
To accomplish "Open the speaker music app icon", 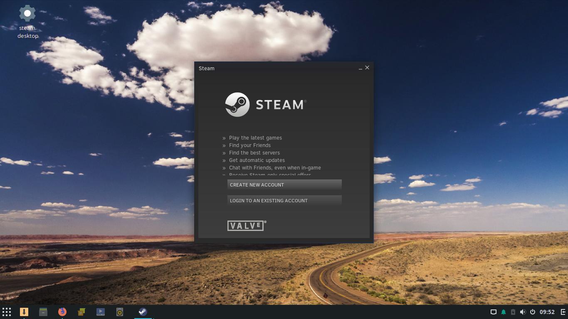I will (x=120, y=312).
